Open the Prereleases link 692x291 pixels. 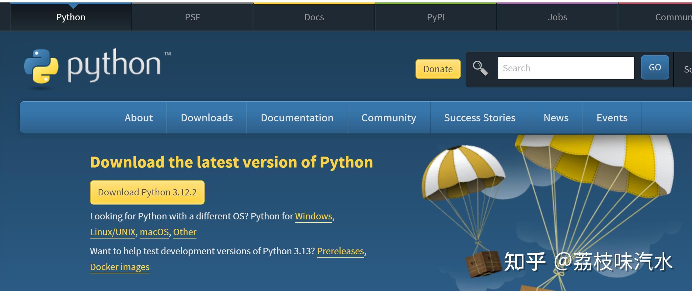(x=340, y=251)
